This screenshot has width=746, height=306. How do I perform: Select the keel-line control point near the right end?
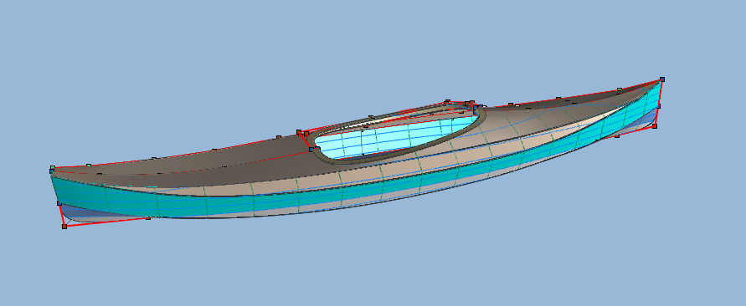point(617,136)
